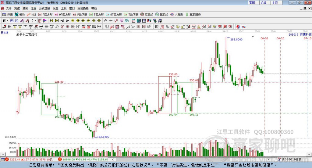This screenshot has height=168, width=312.
Task: Click the 06-20 date marker
Action: pyautogui.click(x=280, y=38)
